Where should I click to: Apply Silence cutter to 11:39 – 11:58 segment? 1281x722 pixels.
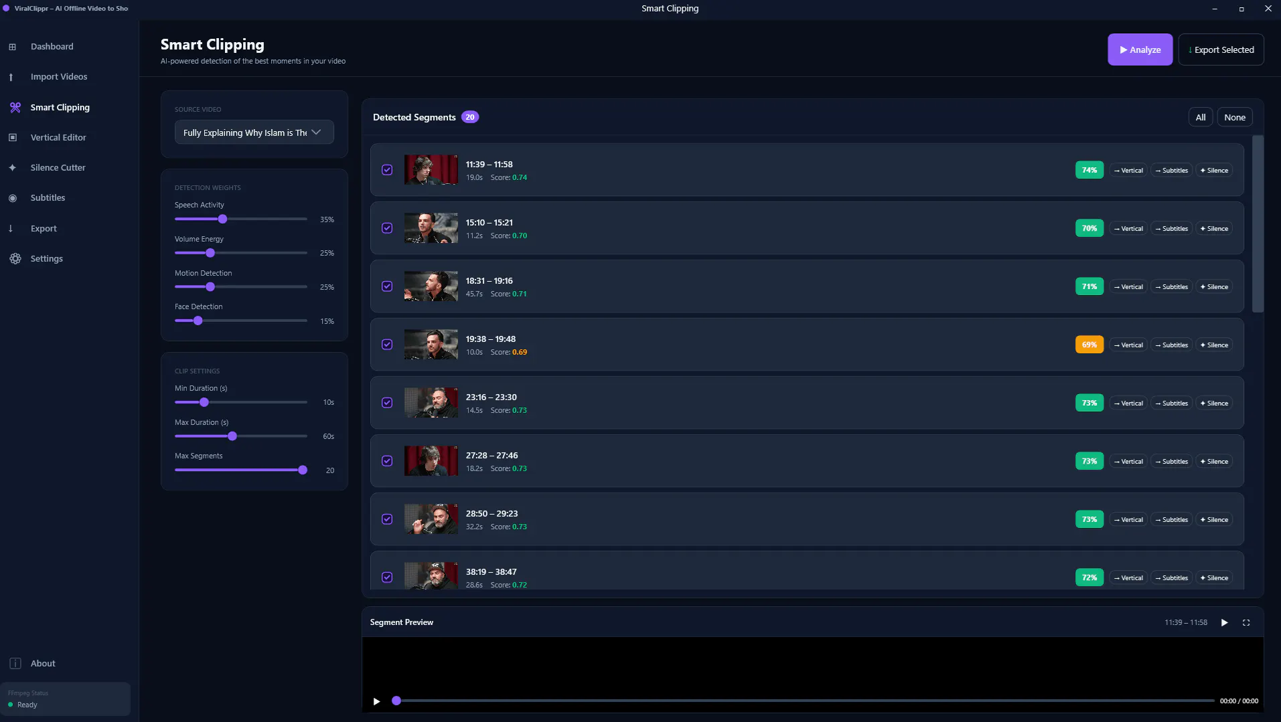pyautogui.click(x=1214, y=170)
